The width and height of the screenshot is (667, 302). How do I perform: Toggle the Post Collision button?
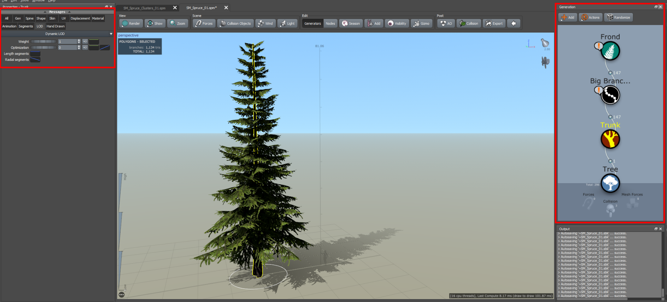[469, 23]
